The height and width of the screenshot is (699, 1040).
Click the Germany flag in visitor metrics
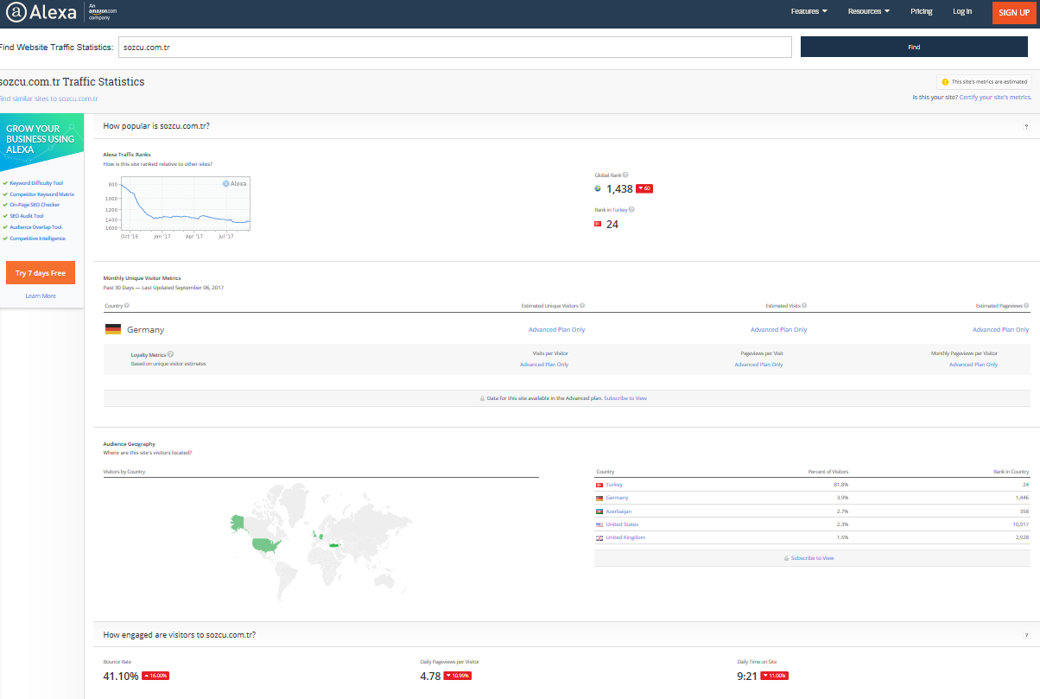click(113, 329)
